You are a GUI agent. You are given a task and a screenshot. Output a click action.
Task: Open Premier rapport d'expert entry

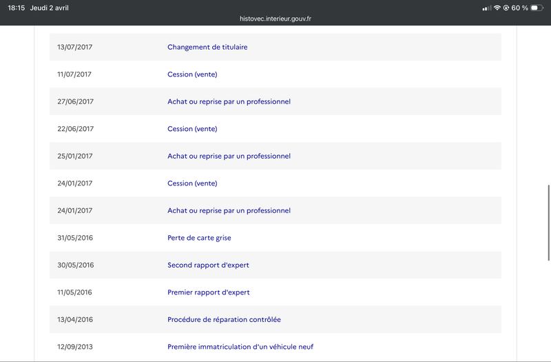[x=209, y=292]
